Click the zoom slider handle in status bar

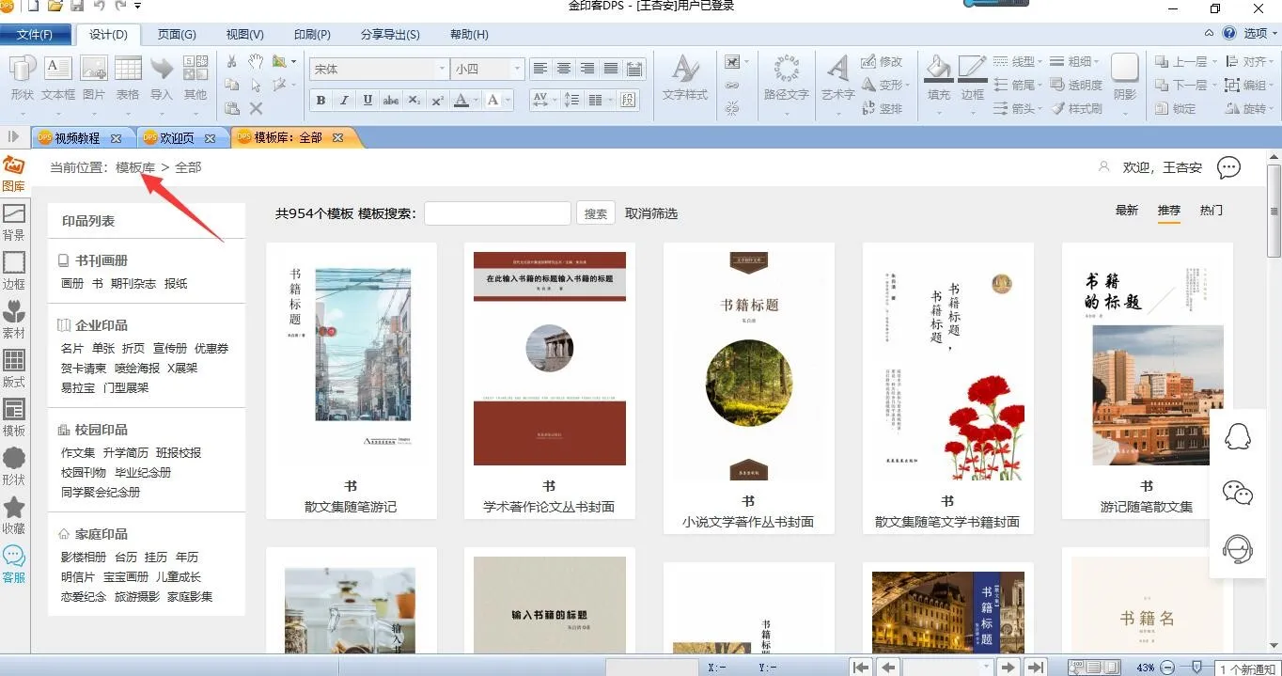click(1196, 667)
